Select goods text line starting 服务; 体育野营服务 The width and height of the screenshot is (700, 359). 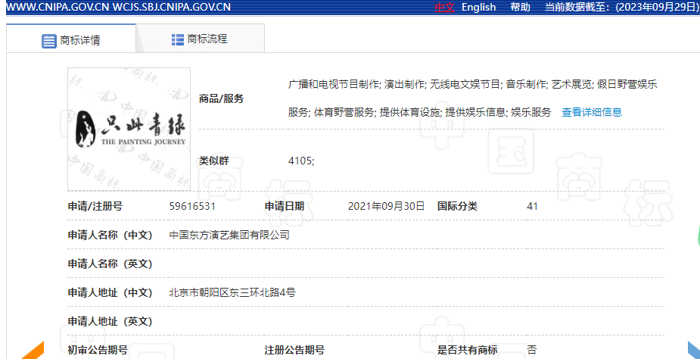click(x=420, y=112)
